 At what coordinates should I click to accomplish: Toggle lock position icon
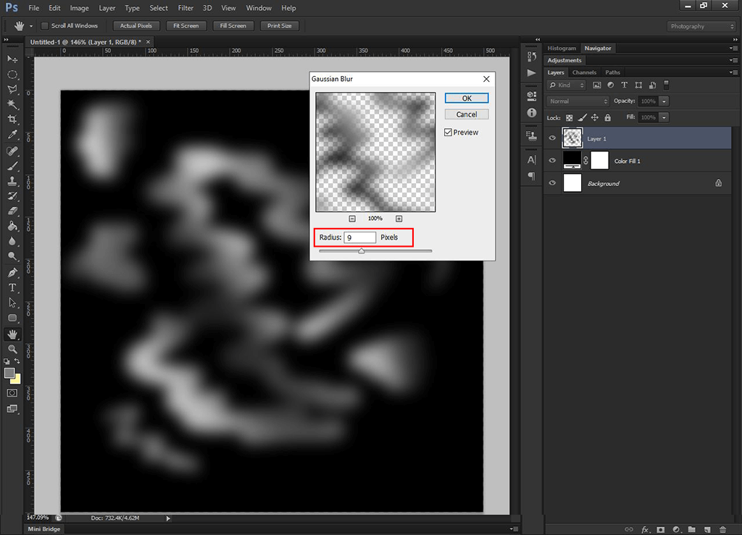coord(595,118)
